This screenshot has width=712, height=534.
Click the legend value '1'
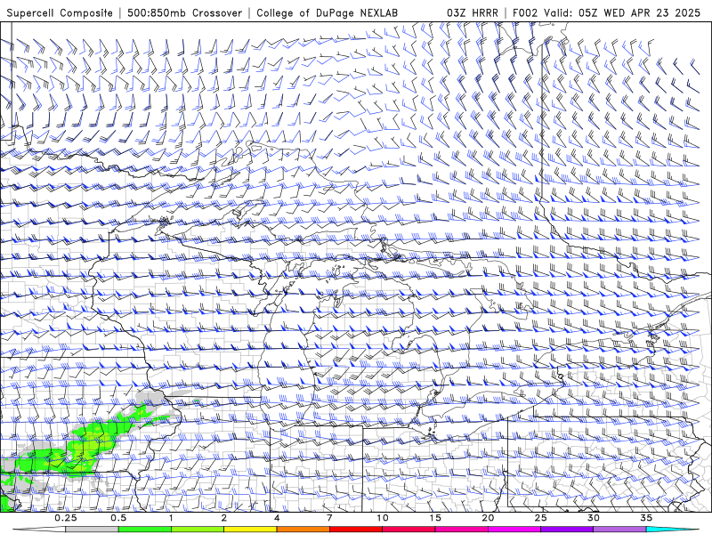tap(171, 518)
